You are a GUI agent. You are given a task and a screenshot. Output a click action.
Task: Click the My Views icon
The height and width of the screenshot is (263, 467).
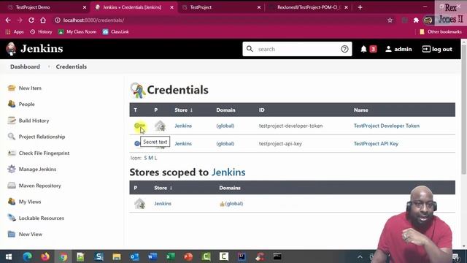(12, 202)
